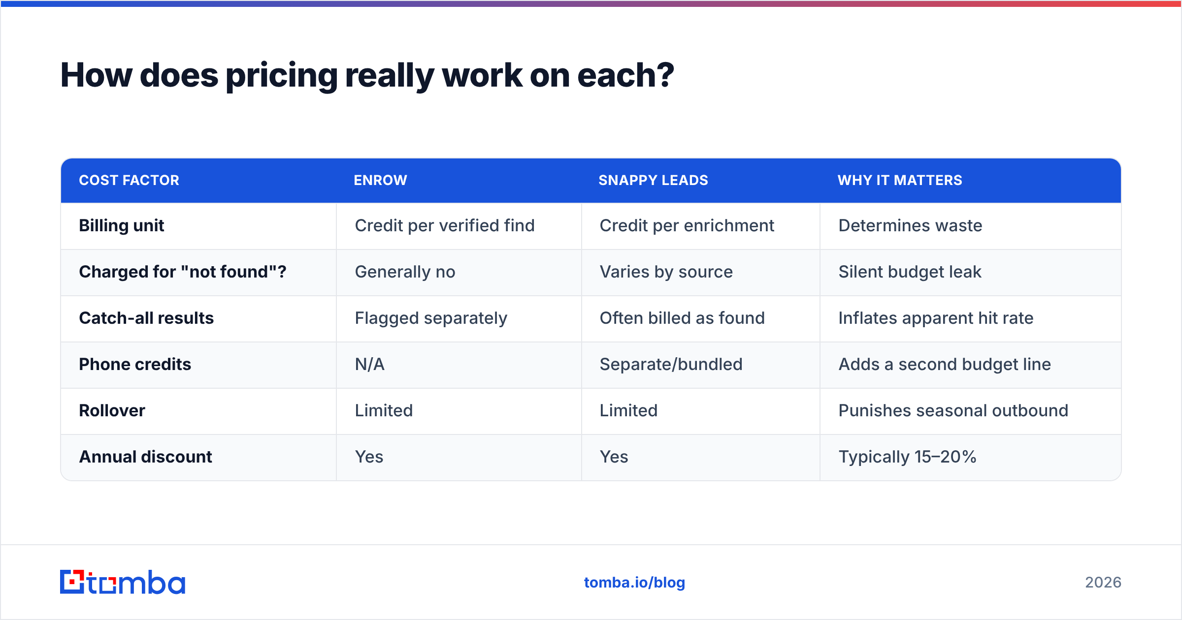
Task: Select the "ENROW" column header
Action: click(x=380, y=180)
